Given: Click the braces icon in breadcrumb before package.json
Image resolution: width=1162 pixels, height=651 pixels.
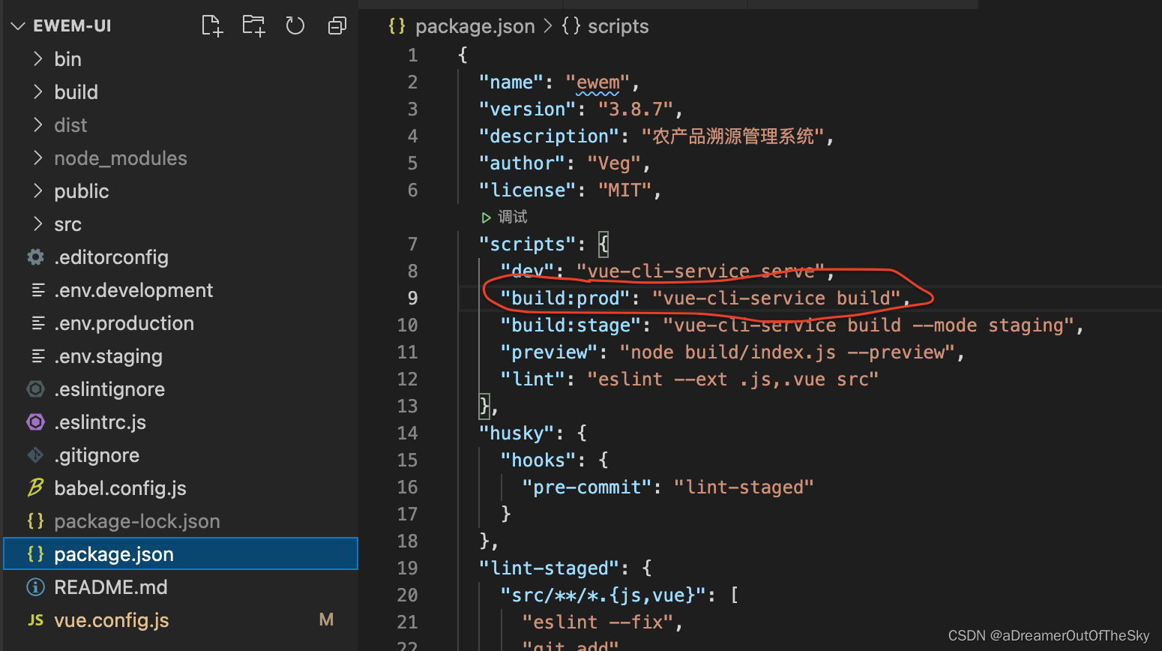Looking at the screenshot, I should [x=397, y=26].
